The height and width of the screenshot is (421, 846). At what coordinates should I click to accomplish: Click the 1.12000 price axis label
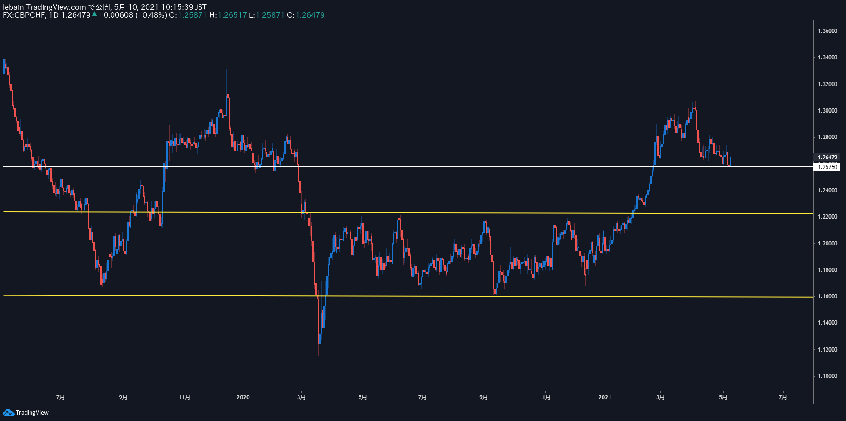coord(827,350)
